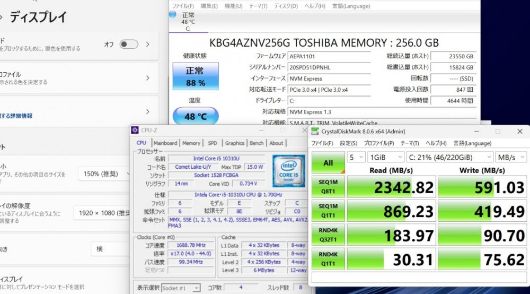530x294 pixels.
Task: Run the SEQ1M Q1T1 benchmark
Action: click(x=328, y=211)
